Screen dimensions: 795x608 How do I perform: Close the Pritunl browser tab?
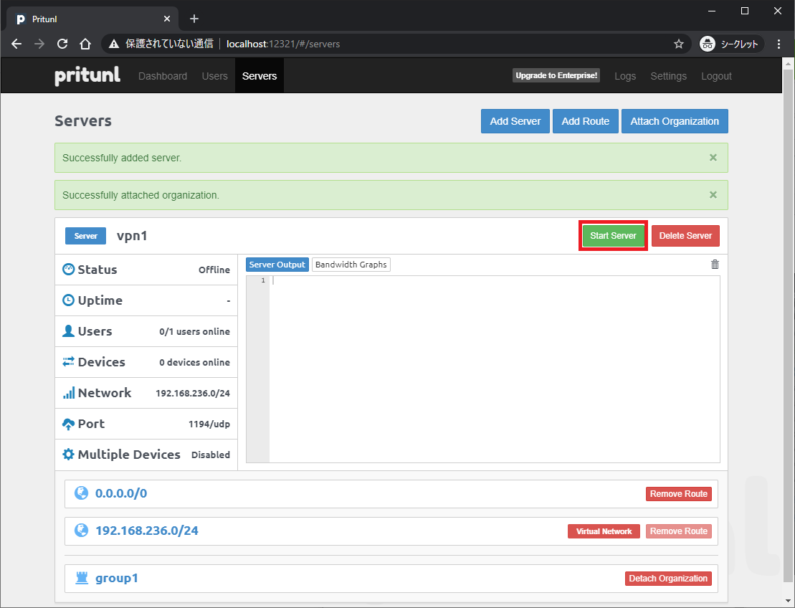point(167,19)
